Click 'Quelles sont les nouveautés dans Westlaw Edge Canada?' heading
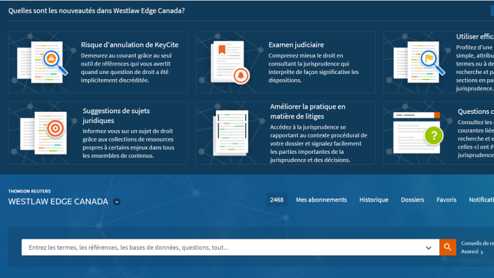494x278 pixels. pyautogui.click(x=96, y=11)
